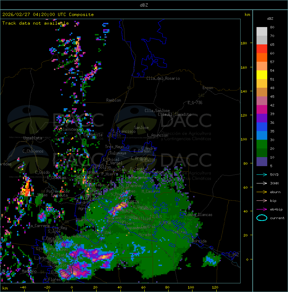The width and height of the screenshot is (288, 292).
Task: Click the dBZ heading above the color scale
Action: pyautogui.click(x=270, y=19)
